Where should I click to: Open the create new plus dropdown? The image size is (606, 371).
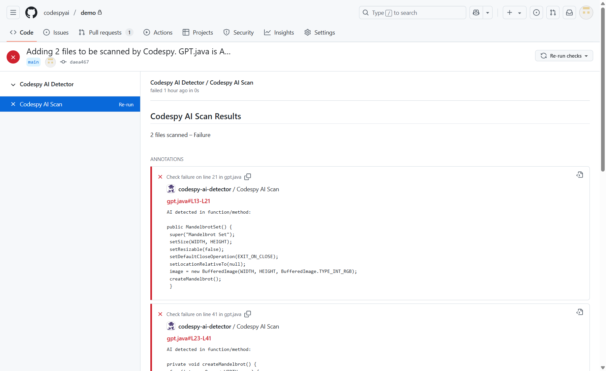pos(514,13)
